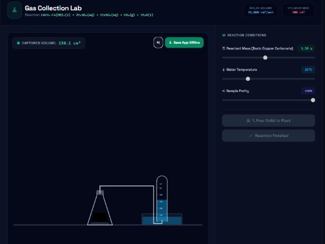
Task: Click the Pour Solid to Flask button
Action: 268,120
